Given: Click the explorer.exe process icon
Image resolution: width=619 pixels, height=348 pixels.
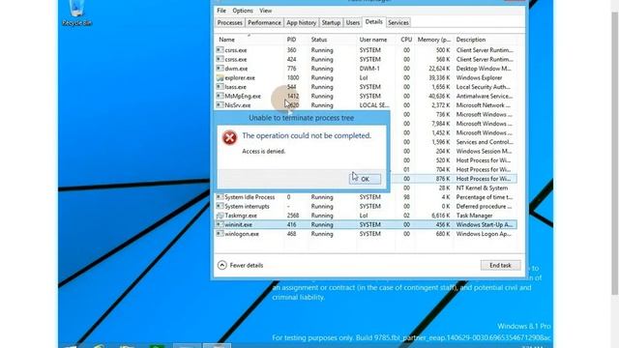Looking at the screenshot, I should [x=220, y=77].
